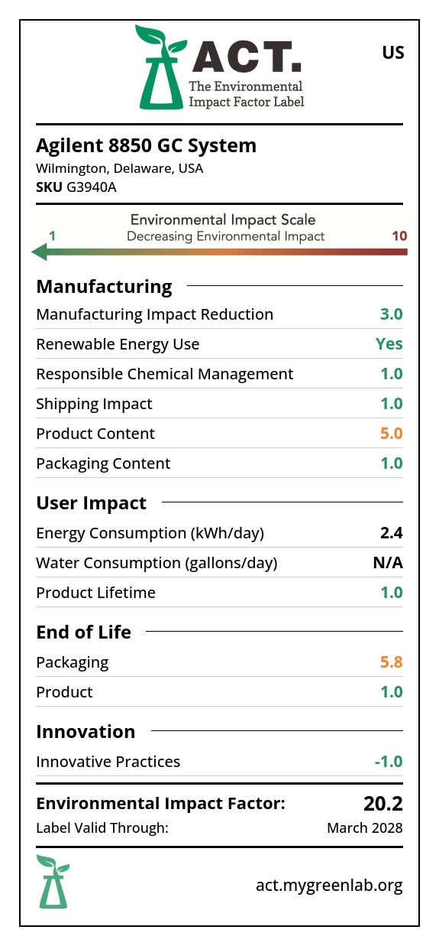
Task: Select the Manufacturing section heading
Action: coord(105,286)
